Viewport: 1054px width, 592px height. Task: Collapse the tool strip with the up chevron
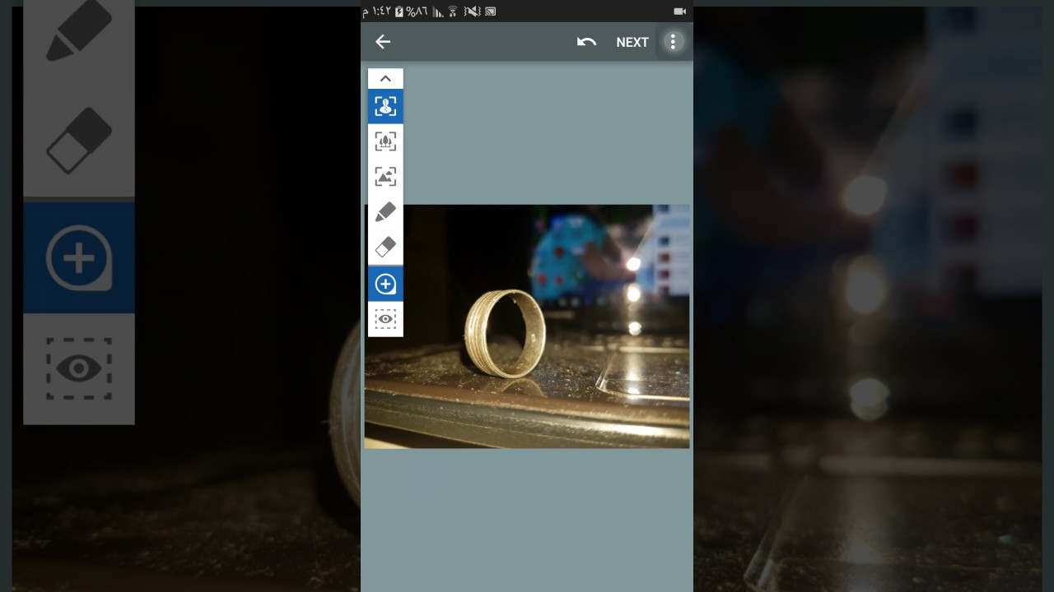click(385, 79)
